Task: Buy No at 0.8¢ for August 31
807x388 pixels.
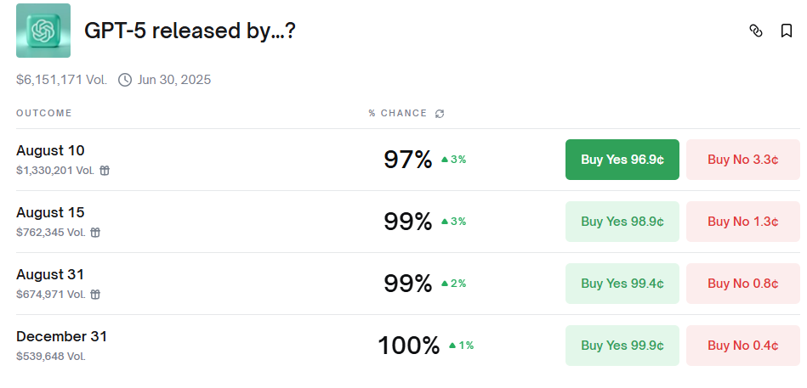Action: coord(742,284)
